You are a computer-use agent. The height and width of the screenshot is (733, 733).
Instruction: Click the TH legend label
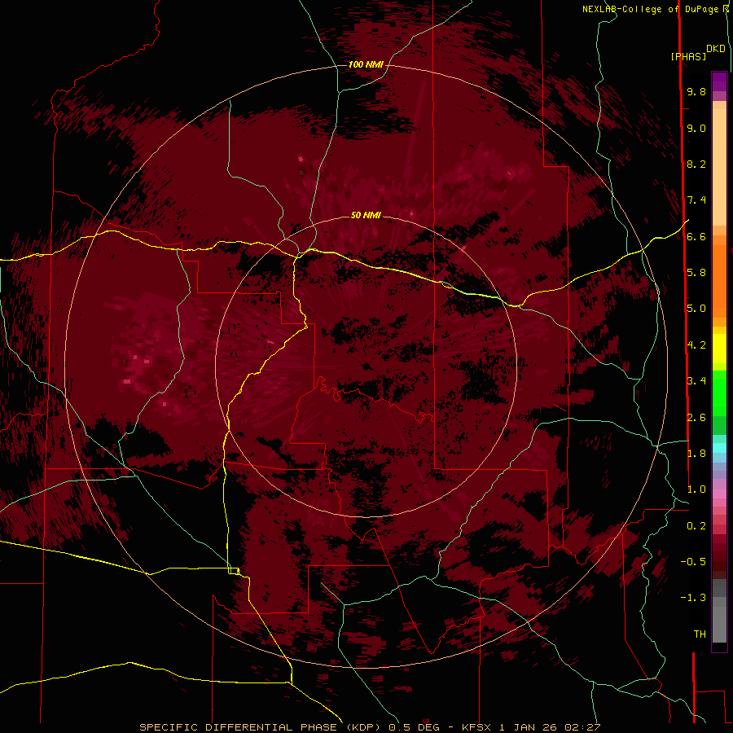(700, 634)
